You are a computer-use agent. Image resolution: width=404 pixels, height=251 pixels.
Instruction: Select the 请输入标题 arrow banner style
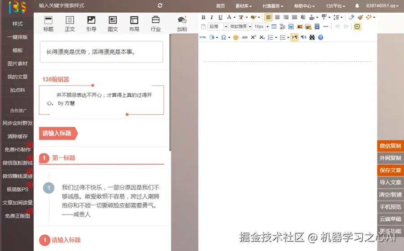click(x=58, y=133)
